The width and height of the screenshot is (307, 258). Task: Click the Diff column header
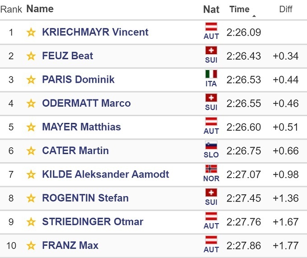285,9
